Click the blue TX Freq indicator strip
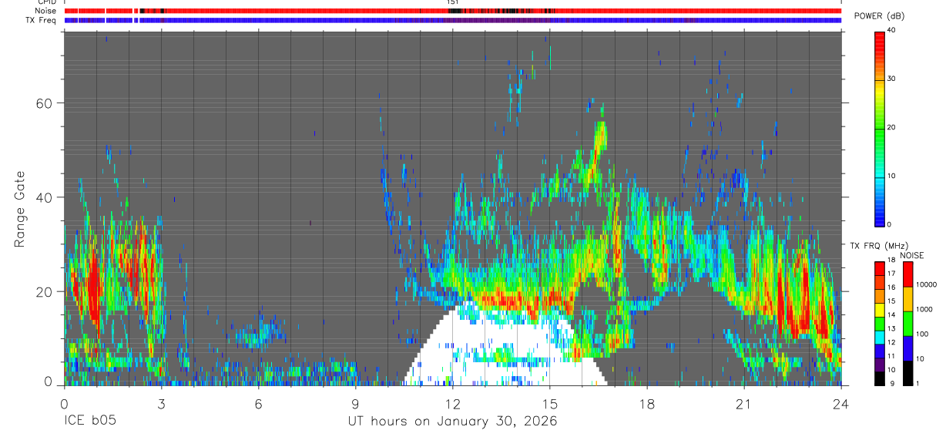 point(452,20)
